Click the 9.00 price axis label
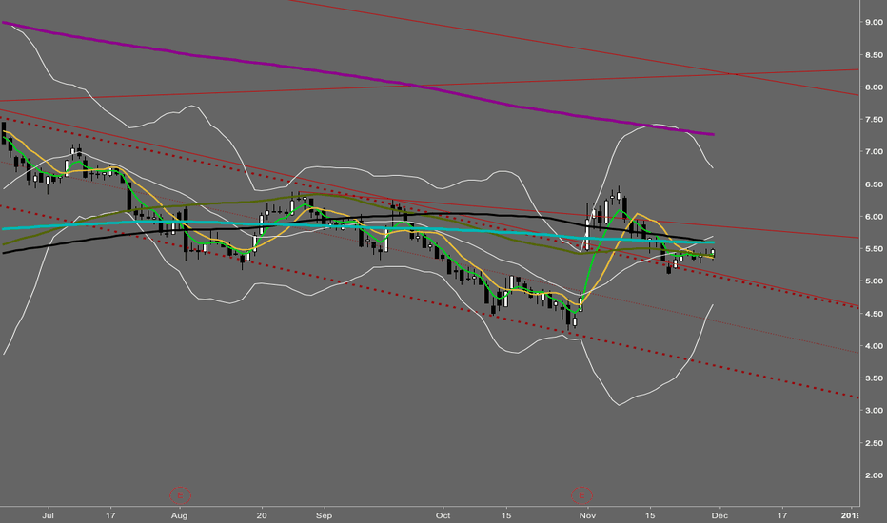This screenshot has height=523, width=887. 874,22
